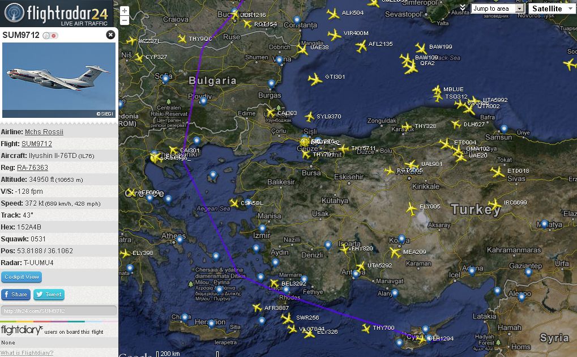
Task: Click the airport pin near Samsun
Action: tap(504, 129)
